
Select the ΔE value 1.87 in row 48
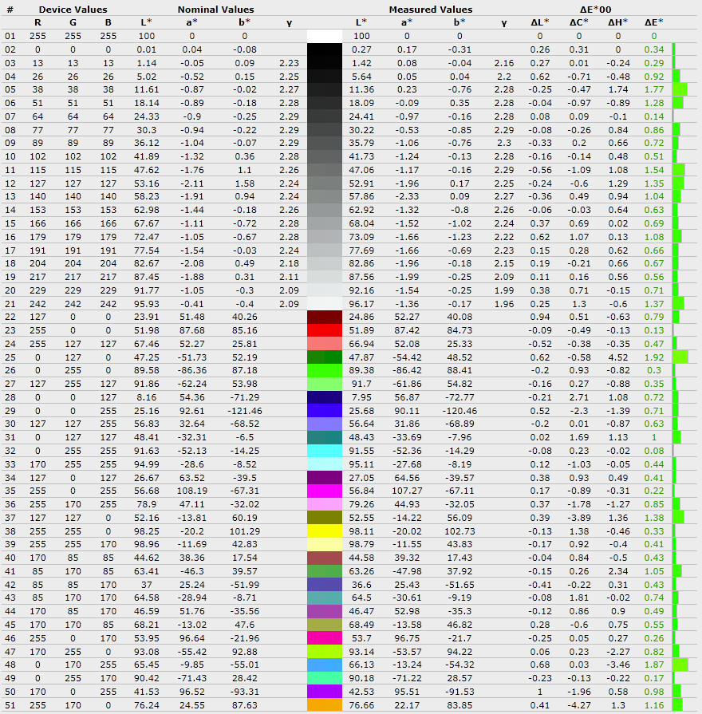click(x=654, y=665)
